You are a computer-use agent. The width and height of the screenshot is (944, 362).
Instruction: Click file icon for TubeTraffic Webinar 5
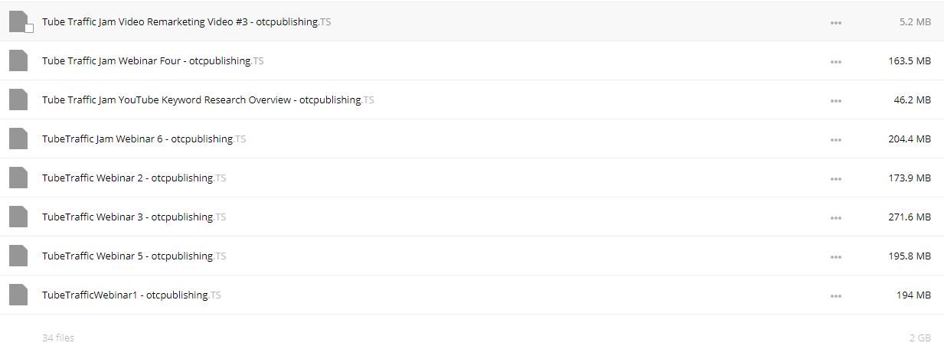pyautogui.click(x=18, y=256)
